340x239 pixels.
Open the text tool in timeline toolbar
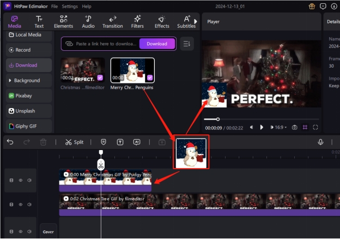[120, 142]
